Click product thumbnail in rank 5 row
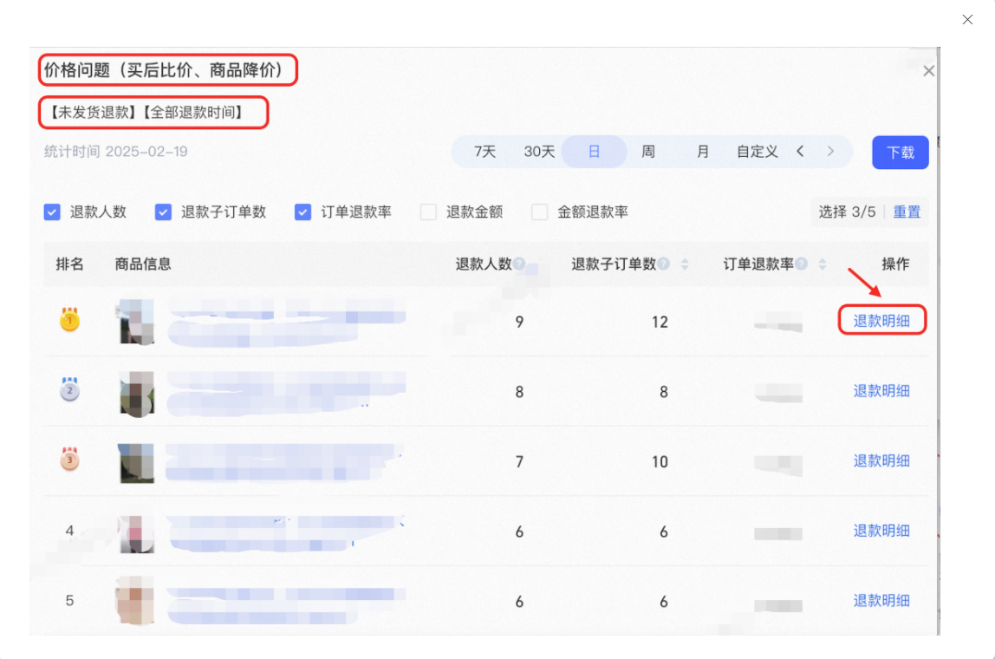Viewport: 995px width, 659px height. (x=135, y=600)
